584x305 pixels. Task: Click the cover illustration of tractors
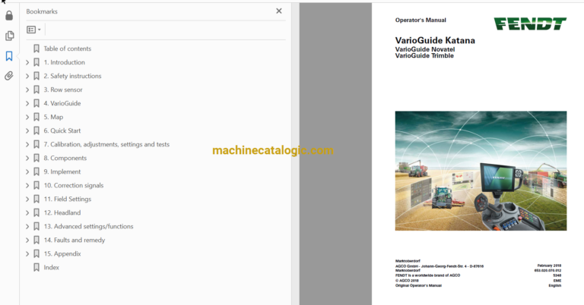[481, 171]
